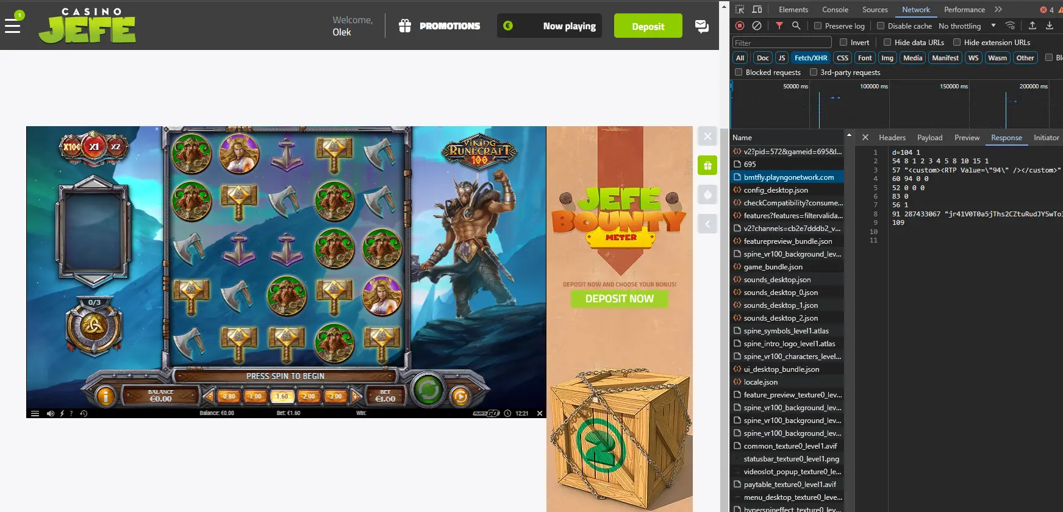The image size is (1063, 512).
Task: Close the game side panel X button
Action: click(707, 137)
